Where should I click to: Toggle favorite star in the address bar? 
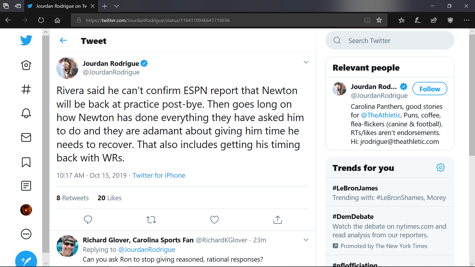click(379, 20)
